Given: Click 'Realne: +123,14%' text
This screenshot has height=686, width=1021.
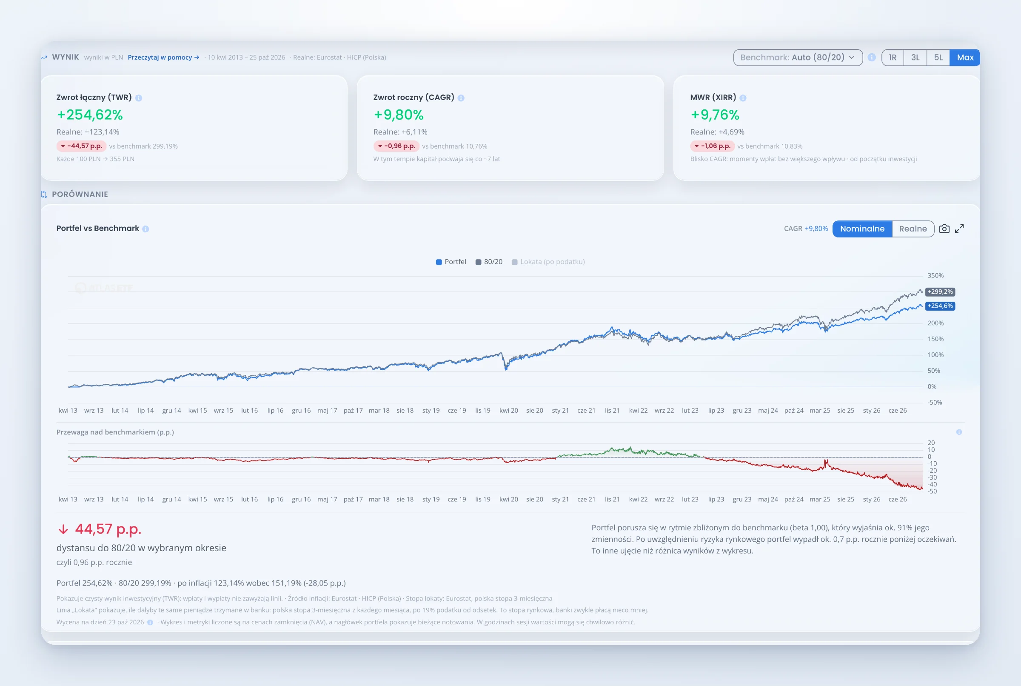Looking at the screenshot, I should (x=88, y=132).
